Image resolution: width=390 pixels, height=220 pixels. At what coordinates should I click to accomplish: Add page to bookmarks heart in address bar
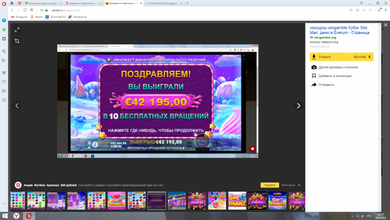(x=370, y=10)
